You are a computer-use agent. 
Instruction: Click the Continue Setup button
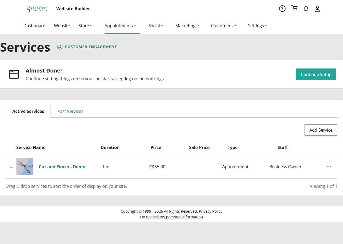(316, 74)
